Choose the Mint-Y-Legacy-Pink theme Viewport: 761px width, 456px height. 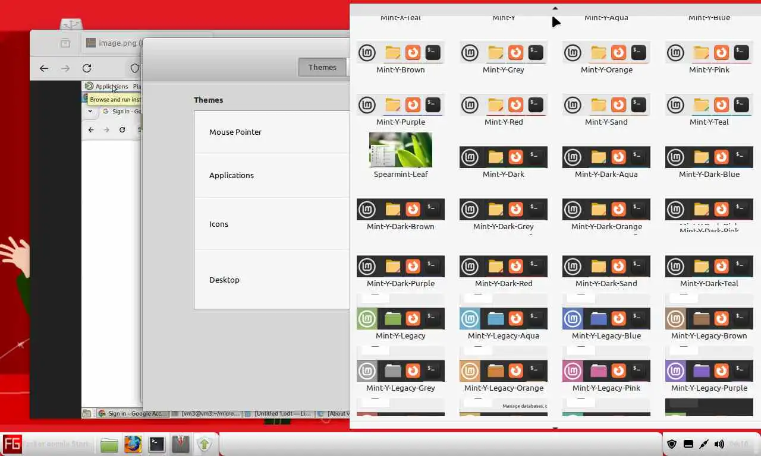click(x=606, y=371)
